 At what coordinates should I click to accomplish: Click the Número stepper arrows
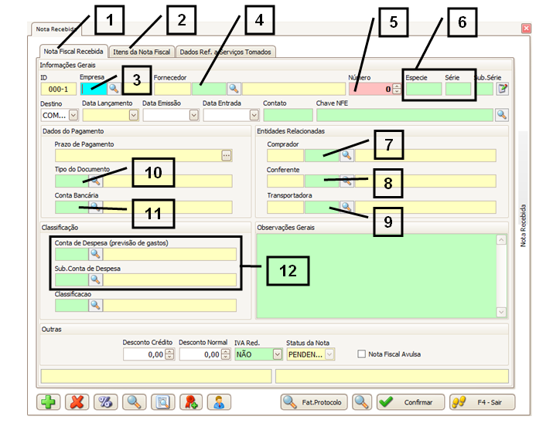click(x=397, y=89)
